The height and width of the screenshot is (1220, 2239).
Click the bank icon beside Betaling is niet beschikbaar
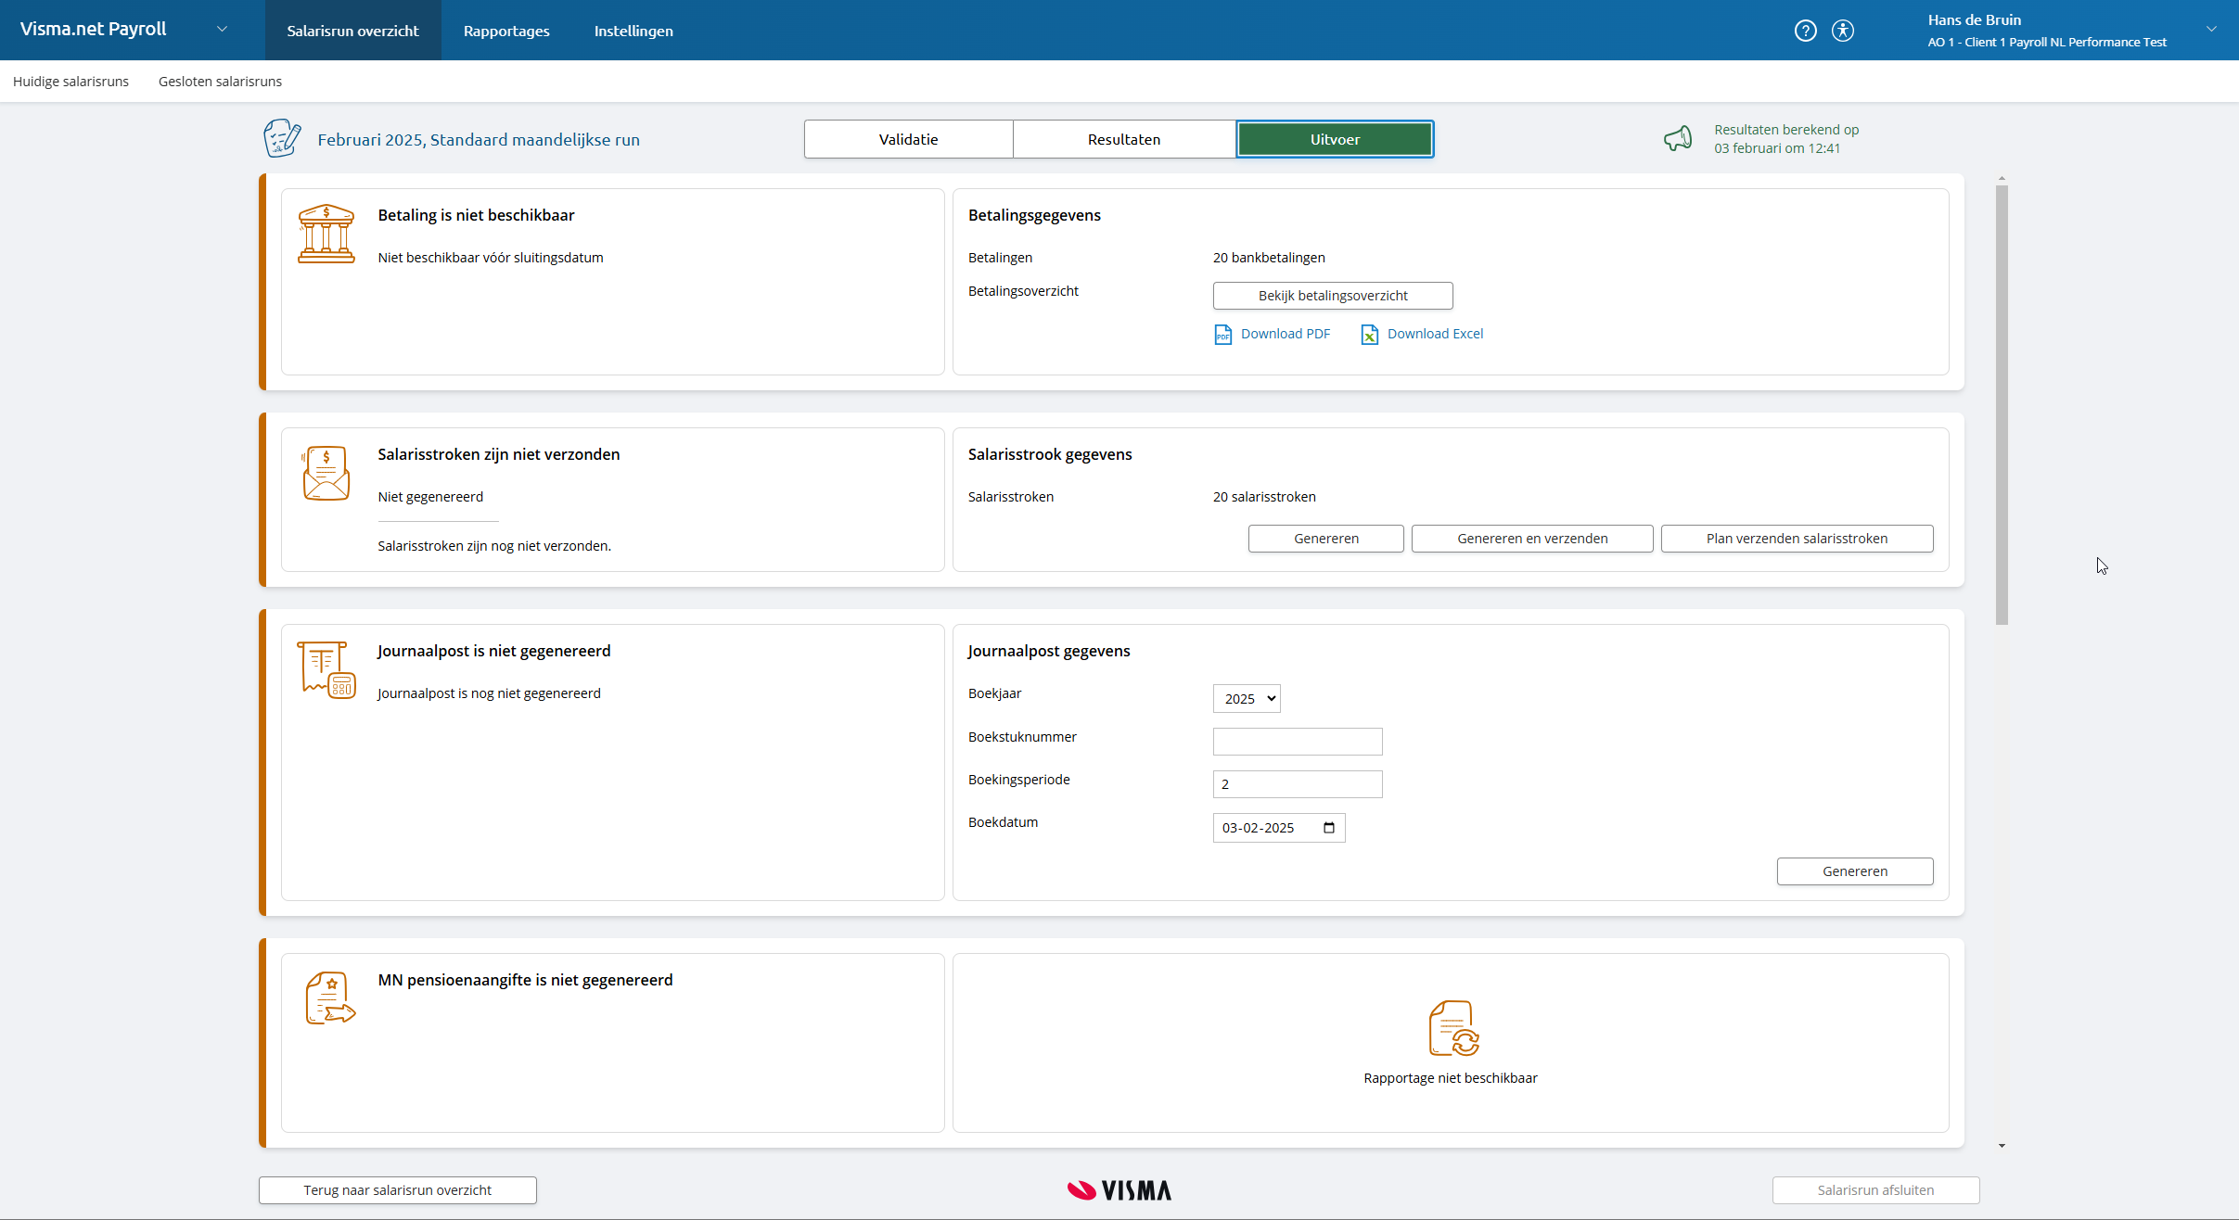tap(326, 234)
